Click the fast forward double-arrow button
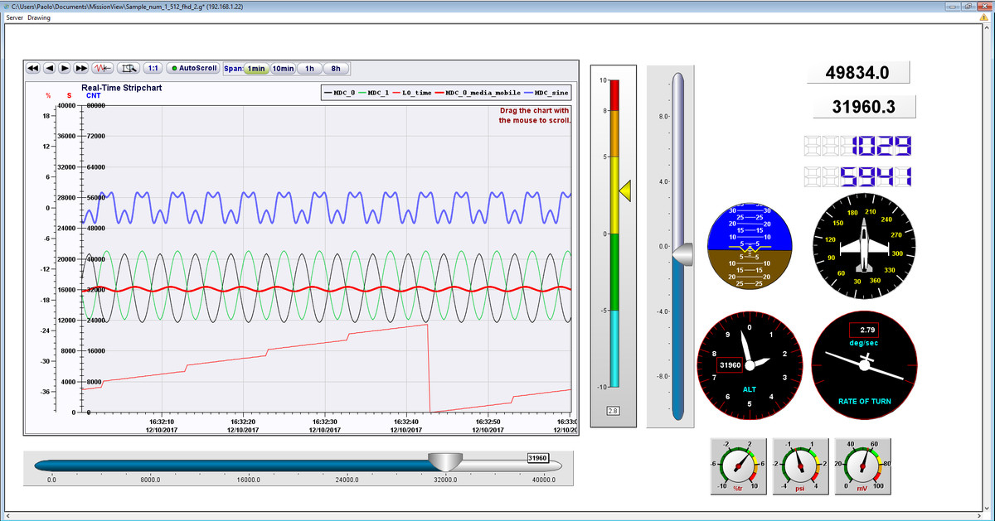The height and width of the screenshot is (521, 995). (x=81, y=68)
